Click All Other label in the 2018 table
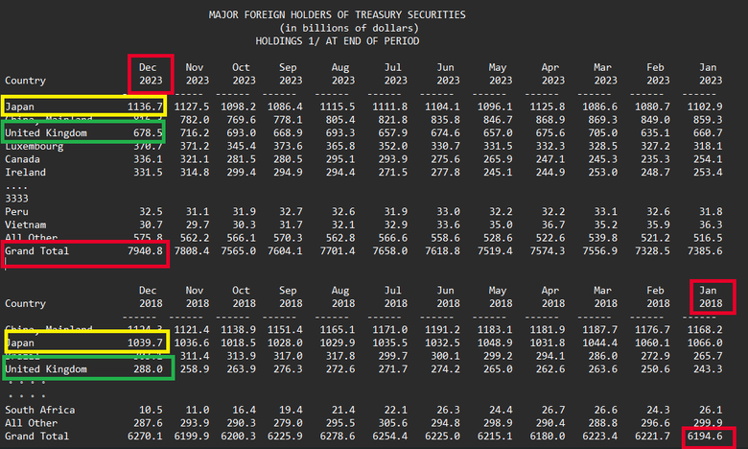 point(31,423)
